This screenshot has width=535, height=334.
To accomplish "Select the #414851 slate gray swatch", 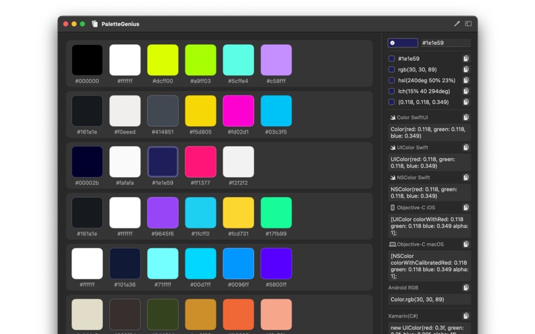I will [163, 111].
